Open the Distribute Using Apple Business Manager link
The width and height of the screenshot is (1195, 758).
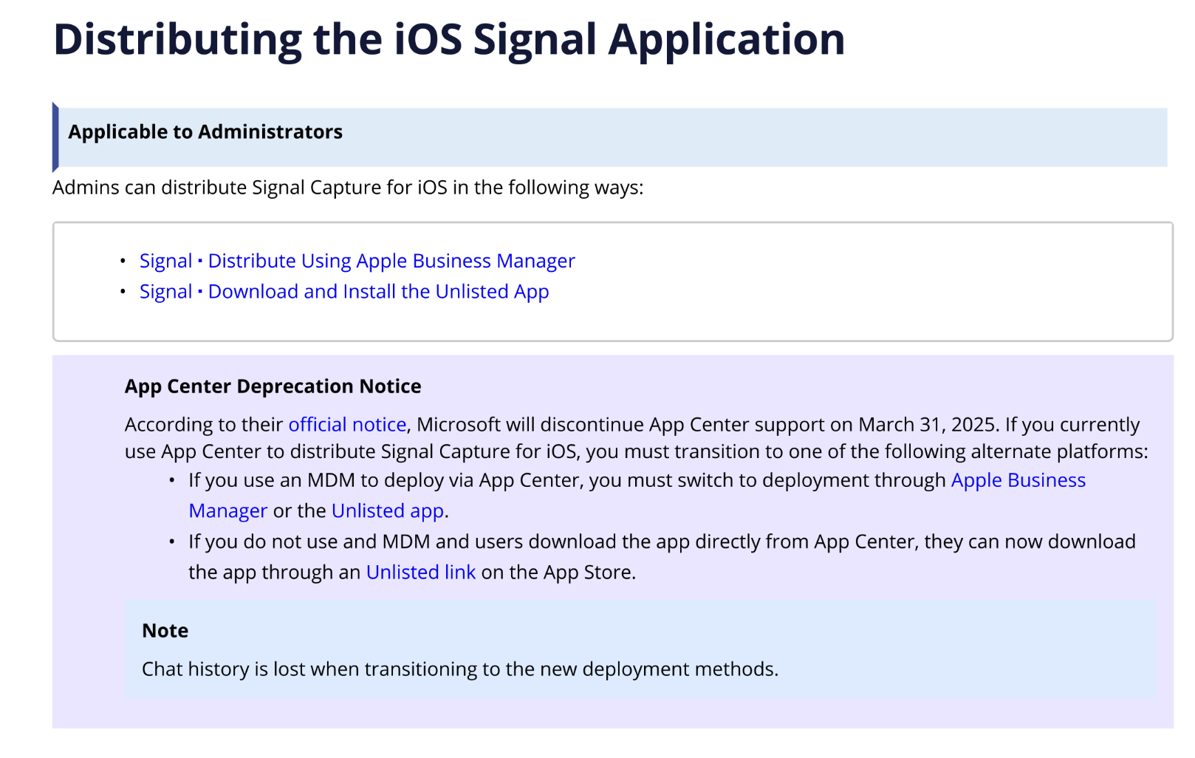point(357,261)
